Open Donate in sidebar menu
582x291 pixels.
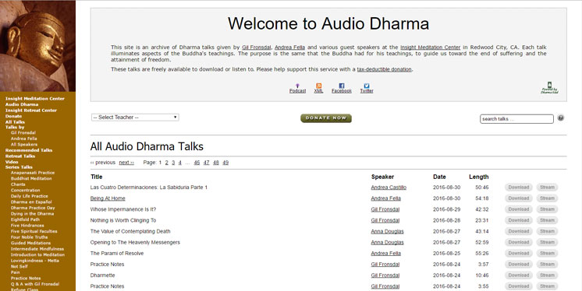coord(13,116)
